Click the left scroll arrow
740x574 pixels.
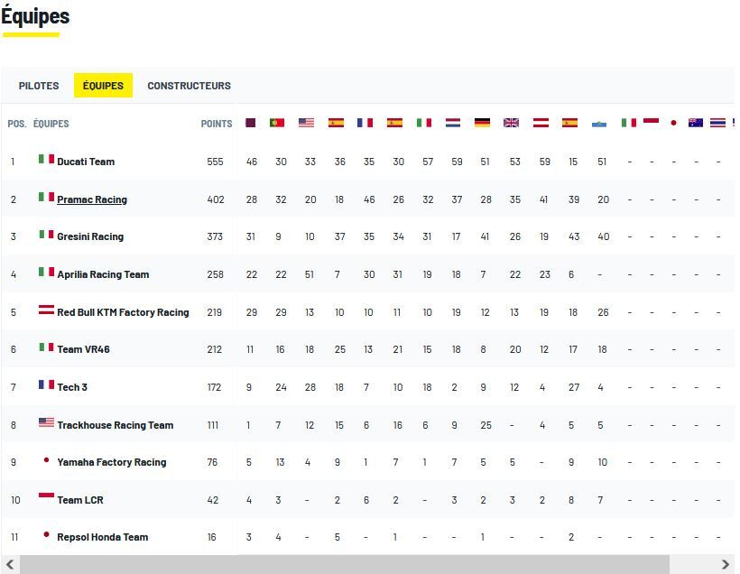pyautogui.click(x=10, y=565)
